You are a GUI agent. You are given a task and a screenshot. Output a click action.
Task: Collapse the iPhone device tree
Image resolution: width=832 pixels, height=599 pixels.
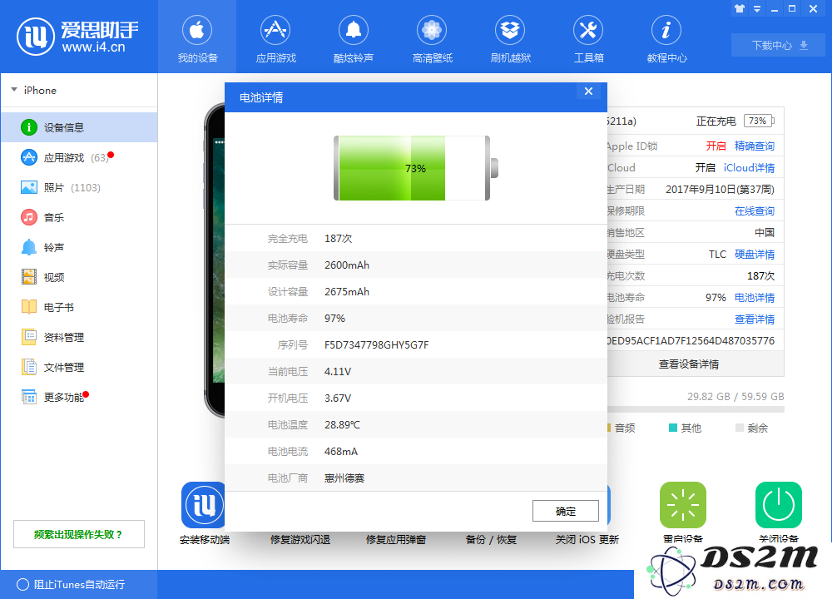pyautogui.click(x=14, y=90)
